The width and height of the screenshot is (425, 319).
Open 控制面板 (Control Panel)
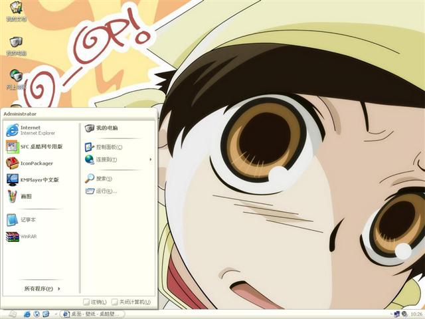[x=118, y=147]
